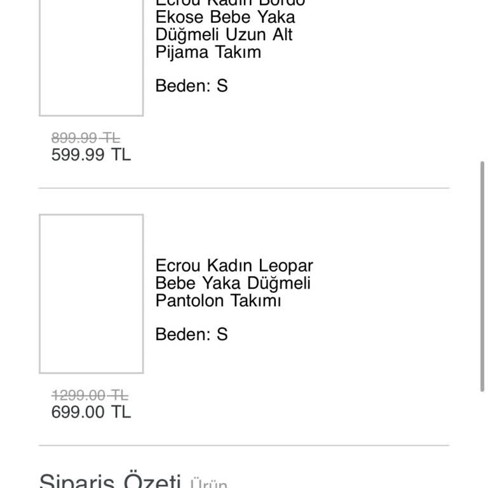488x488 pixels.
Task: Click the 'Ürün' label beside Sipariş Özeti
Action: 208,485
